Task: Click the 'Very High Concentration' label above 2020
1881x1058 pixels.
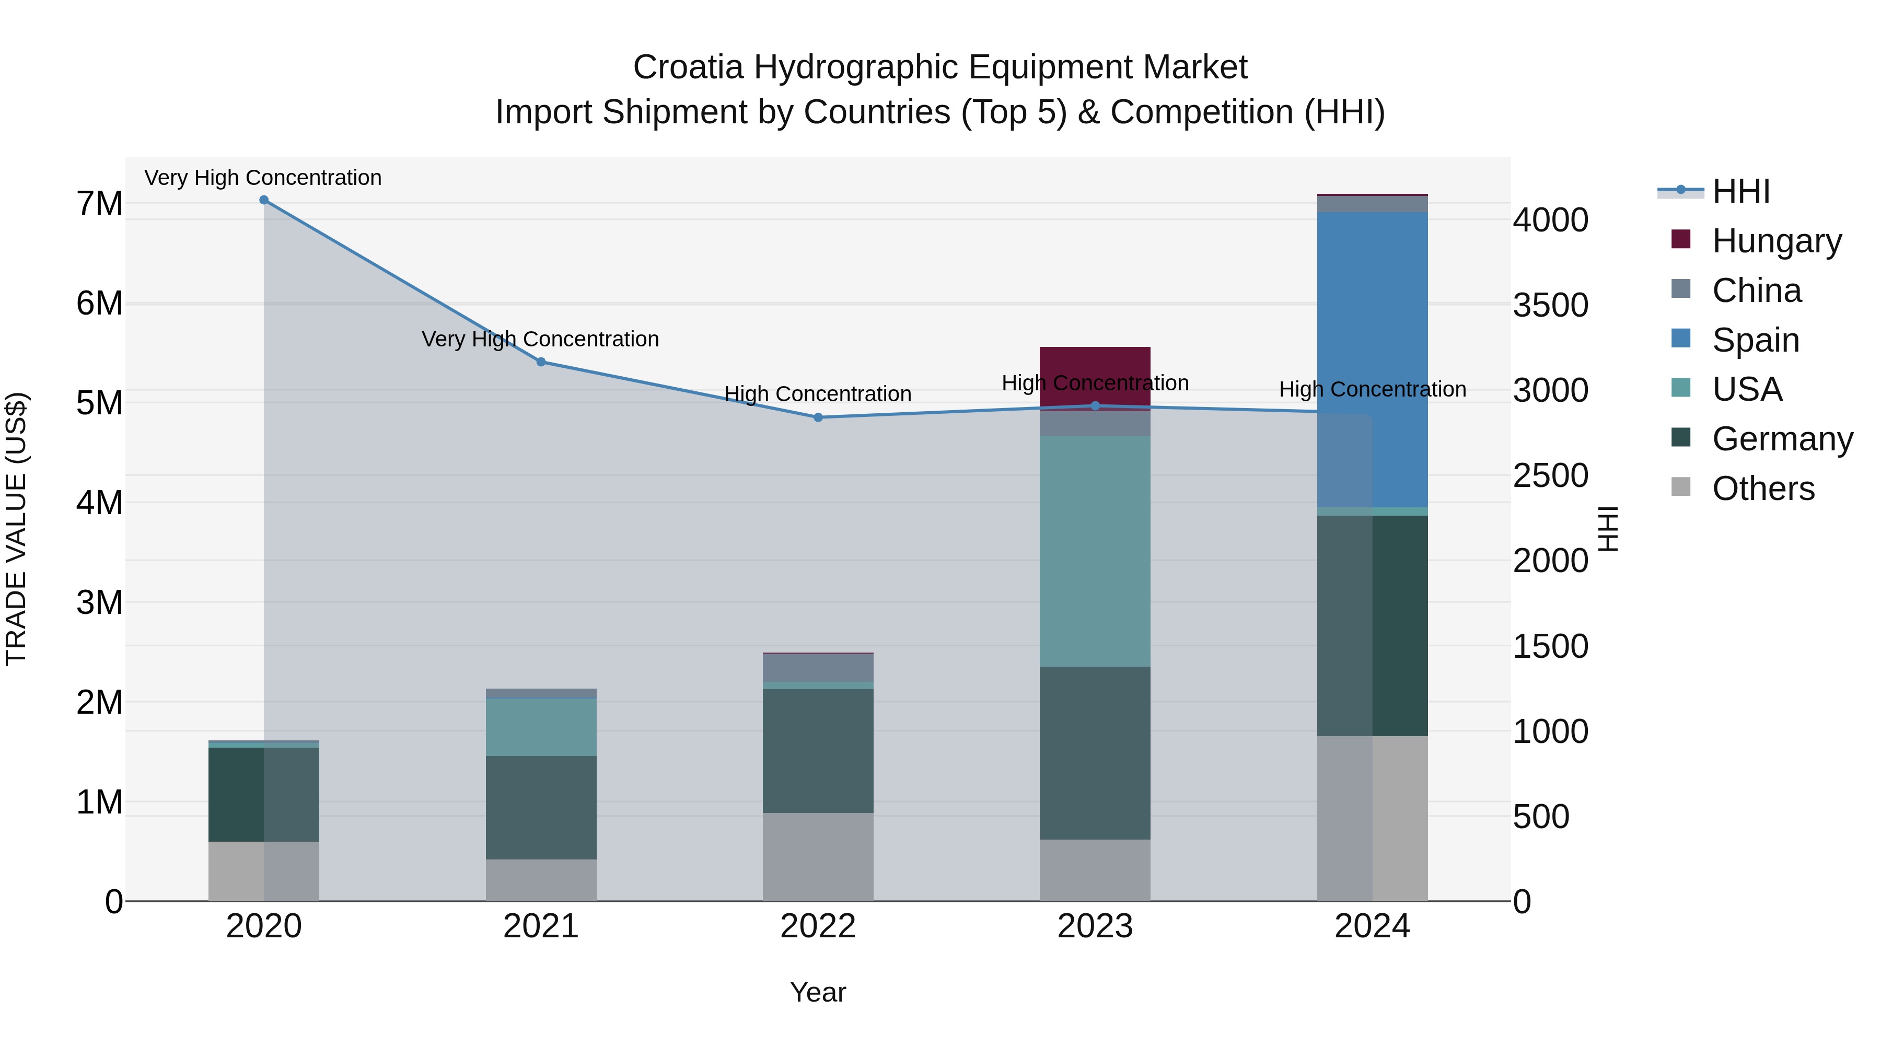Action: (263, 178)
